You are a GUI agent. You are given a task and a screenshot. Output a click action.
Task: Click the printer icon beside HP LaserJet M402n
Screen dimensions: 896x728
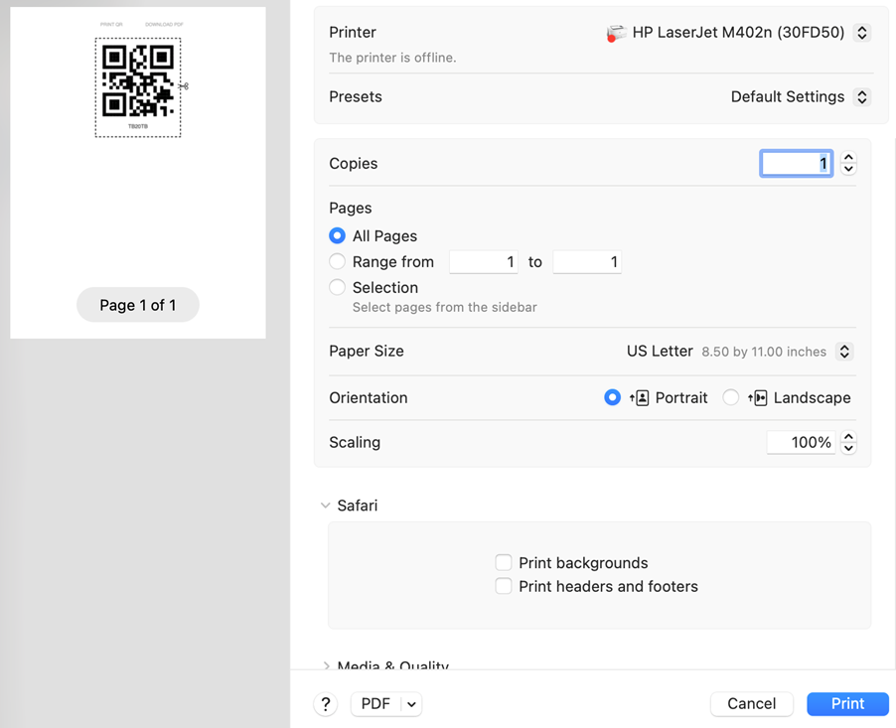coord(617,32)
